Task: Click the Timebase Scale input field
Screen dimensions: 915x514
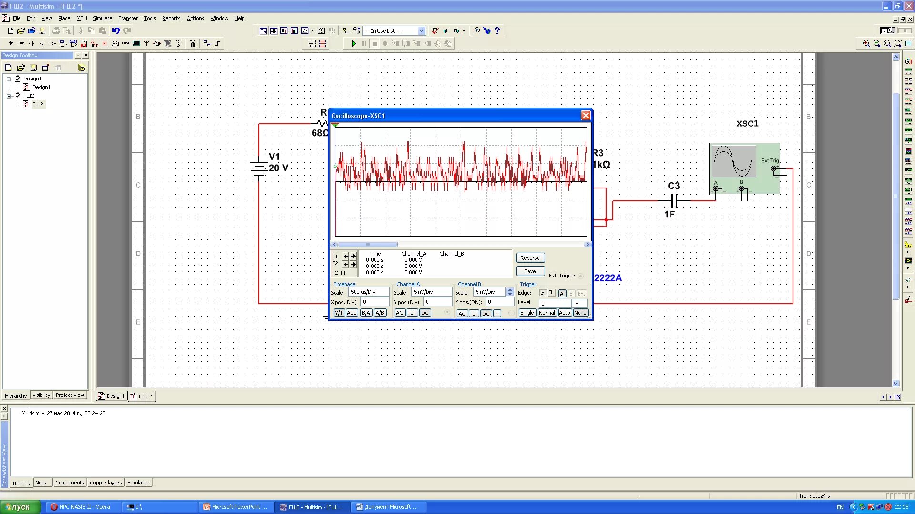Action: click(368, 292)
